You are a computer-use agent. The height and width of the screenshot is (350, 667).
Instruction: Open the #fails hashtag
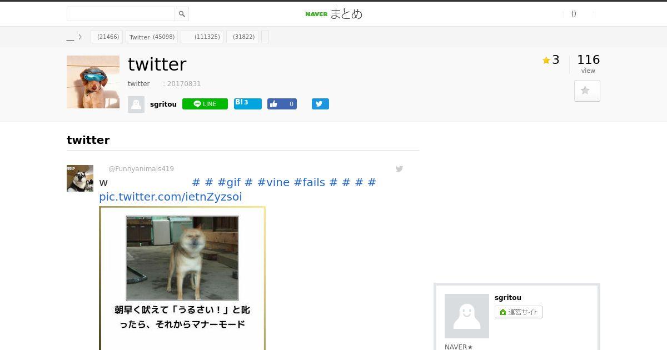pyautogui.click(x=310, y=182)
